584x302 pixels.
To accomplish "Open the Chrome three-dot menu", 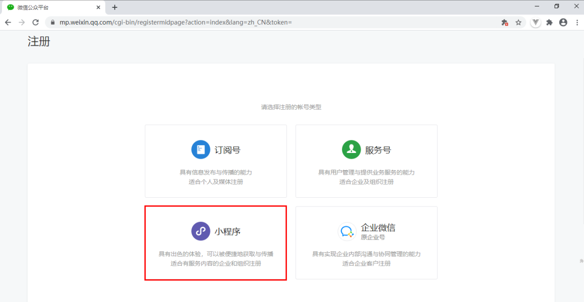I will tap(577, 22).
